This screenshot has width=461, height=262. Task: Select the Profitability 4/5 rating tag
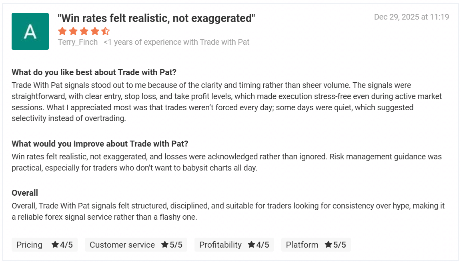(x=234, y=245)
